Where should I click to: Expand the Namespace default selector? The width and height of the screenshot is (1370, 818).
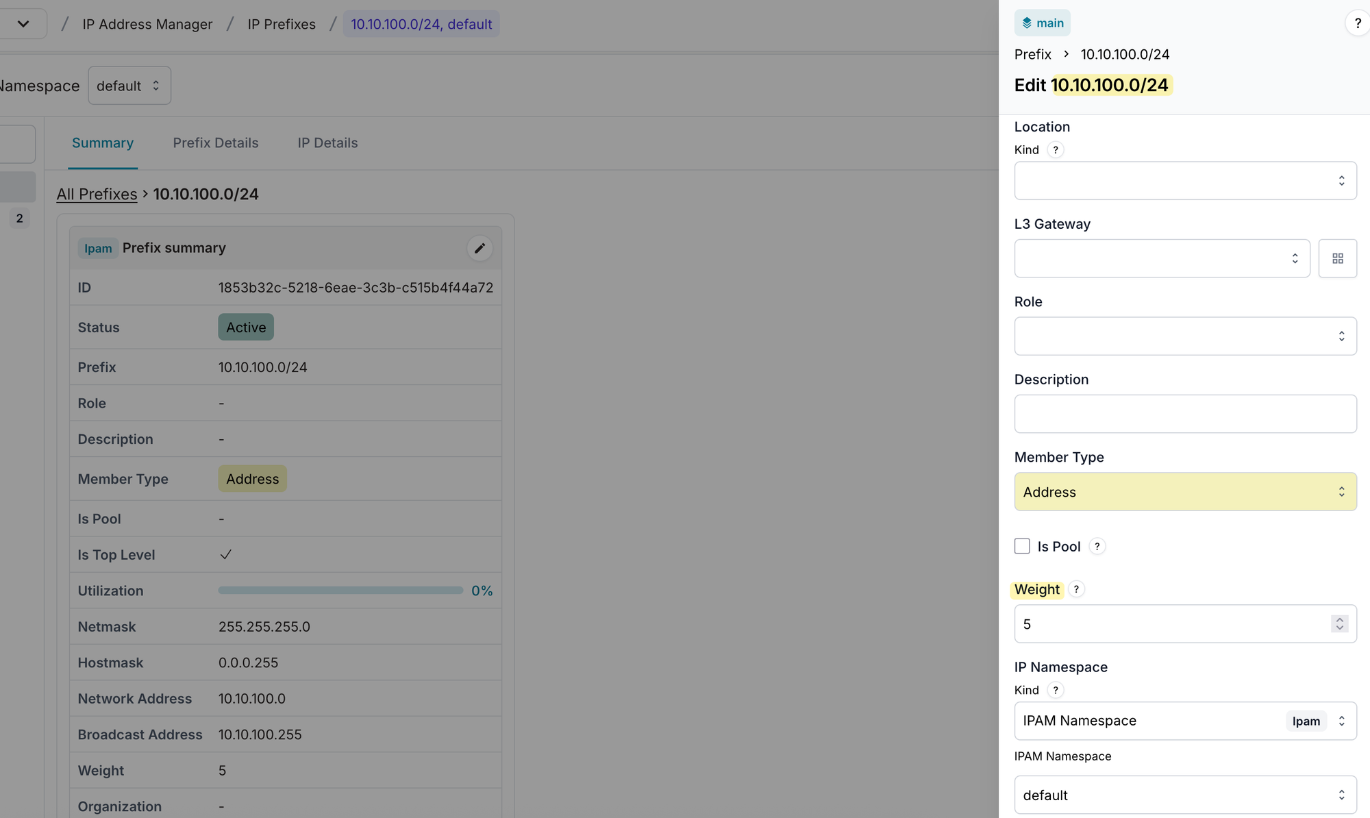129,86
